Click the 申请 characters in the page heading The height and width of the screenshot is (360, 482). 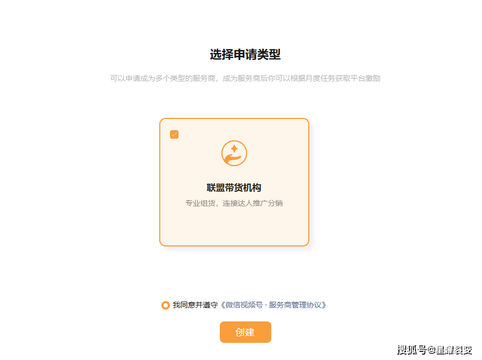pyautogui.click(x=245, y=54)
